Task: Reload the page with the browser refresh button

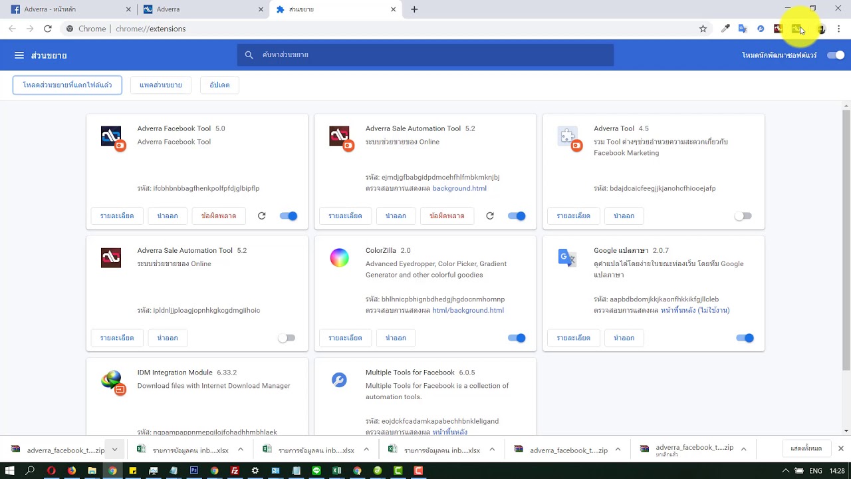Action: point(48,29)
